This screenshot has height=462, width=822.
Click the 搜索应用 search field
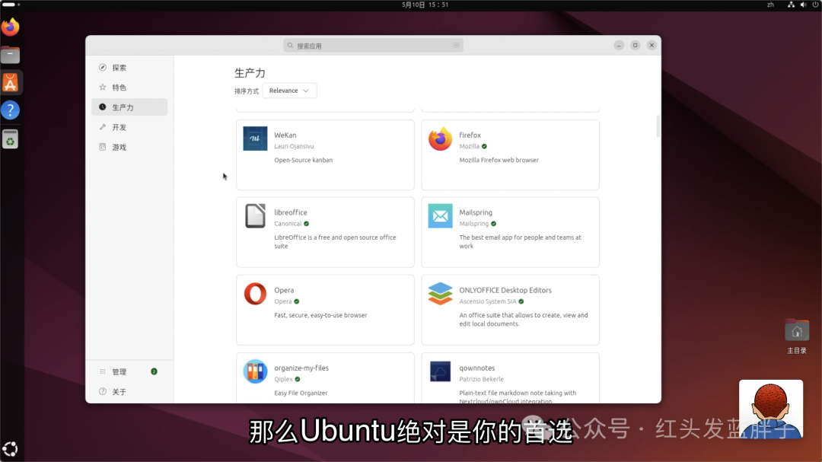[372, 45]
